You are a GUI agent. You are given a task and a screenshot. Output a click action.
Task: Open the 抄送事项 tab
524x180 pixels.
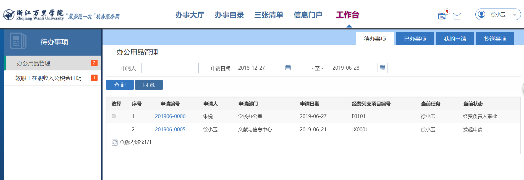495,39
